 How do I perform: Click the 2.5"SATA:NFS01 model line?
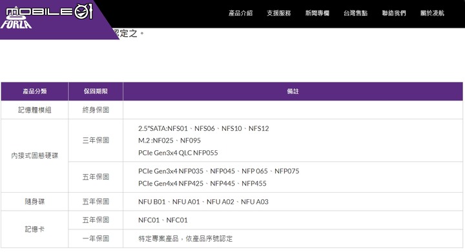coord(203,128)
